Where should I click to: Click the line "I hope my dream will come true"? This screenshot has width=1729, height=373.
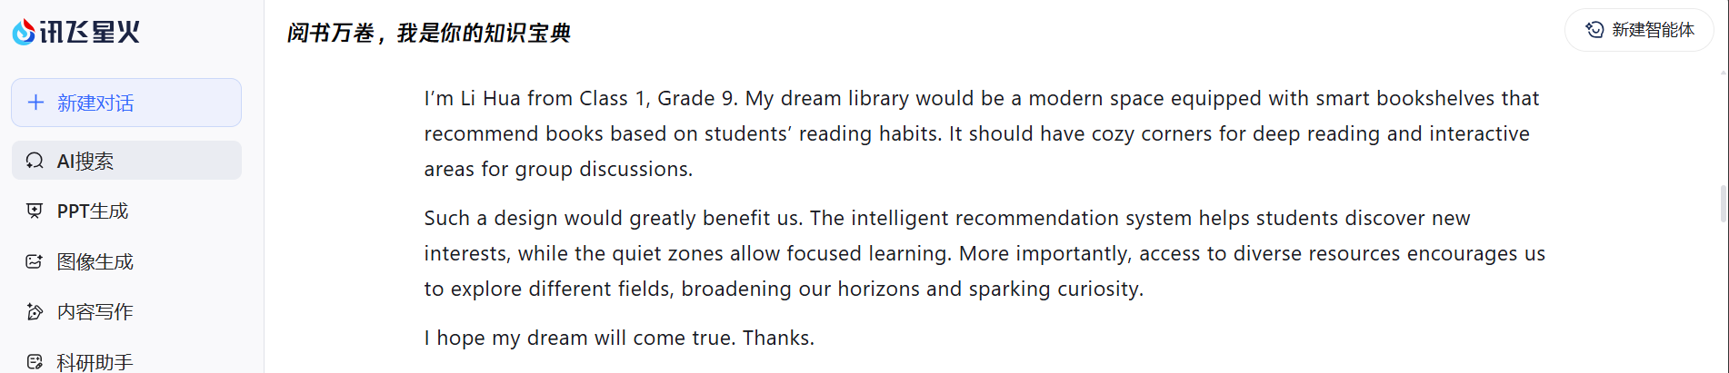[618, 338]
